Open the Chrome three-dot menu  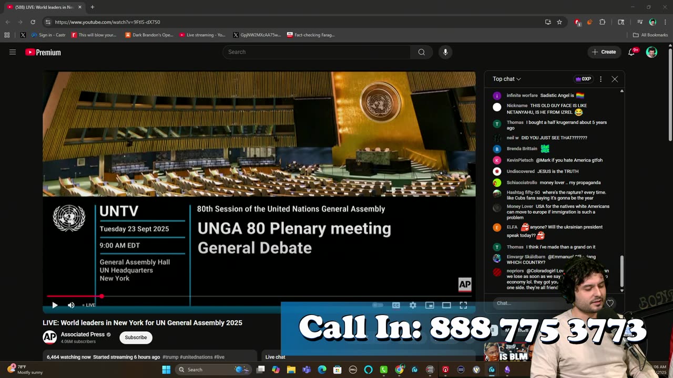pos(665,22)
